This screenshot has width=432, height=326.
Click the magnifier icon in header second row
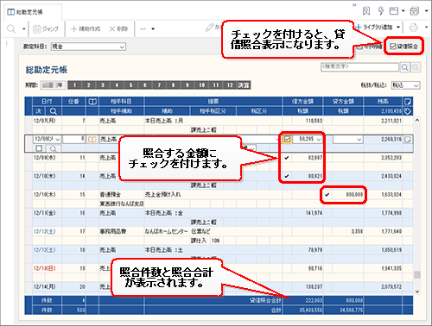(x=54, y=111)
